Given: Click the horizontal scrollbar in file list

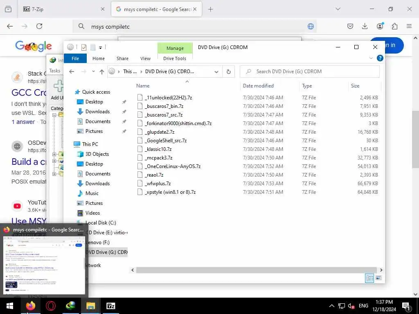Looking at the screenshot, I should point(257,270).
